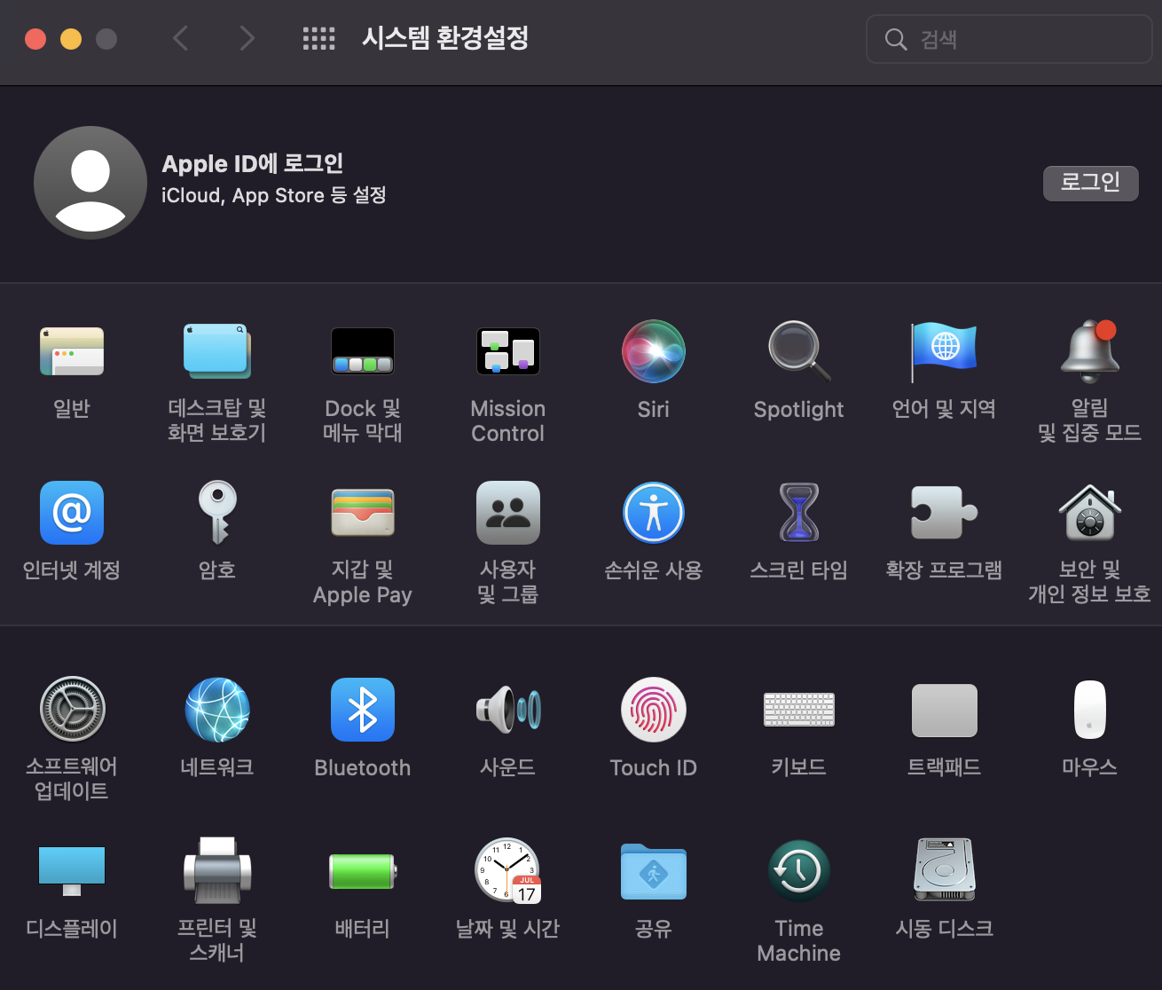The image size is (1162, 990).
Task: Click the Apple ID profile picture
Action: 90,182
